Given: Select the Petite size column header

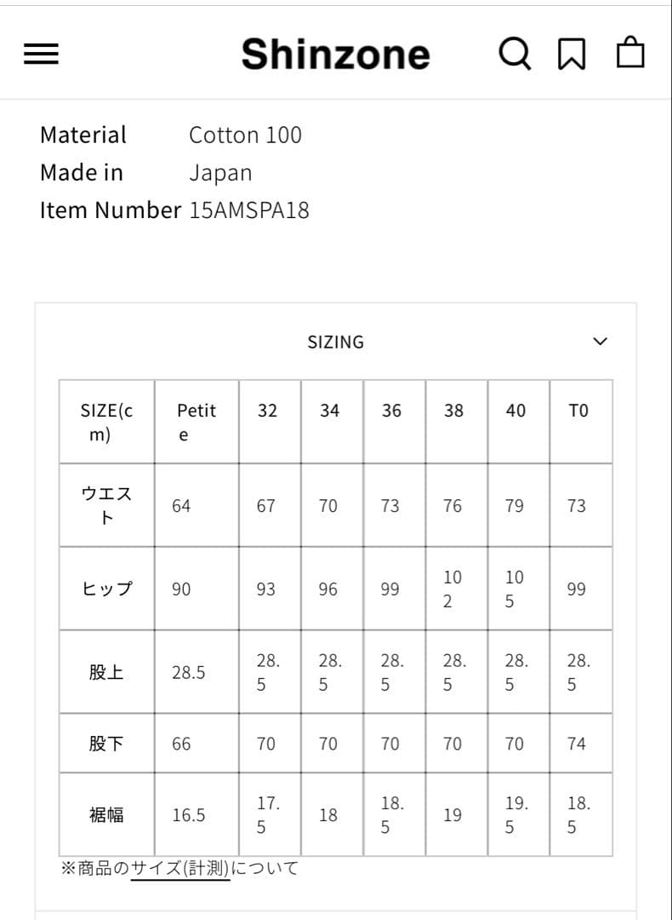Looking at the screenshot, I should pos(196,422).
